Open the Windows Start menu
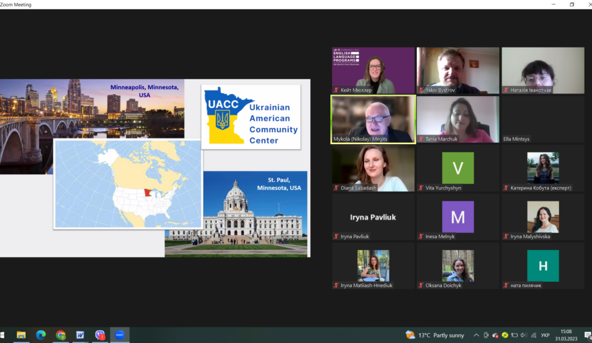Image resolution: width=592 pixels, height=343 pixels. (x=3, y=335)
